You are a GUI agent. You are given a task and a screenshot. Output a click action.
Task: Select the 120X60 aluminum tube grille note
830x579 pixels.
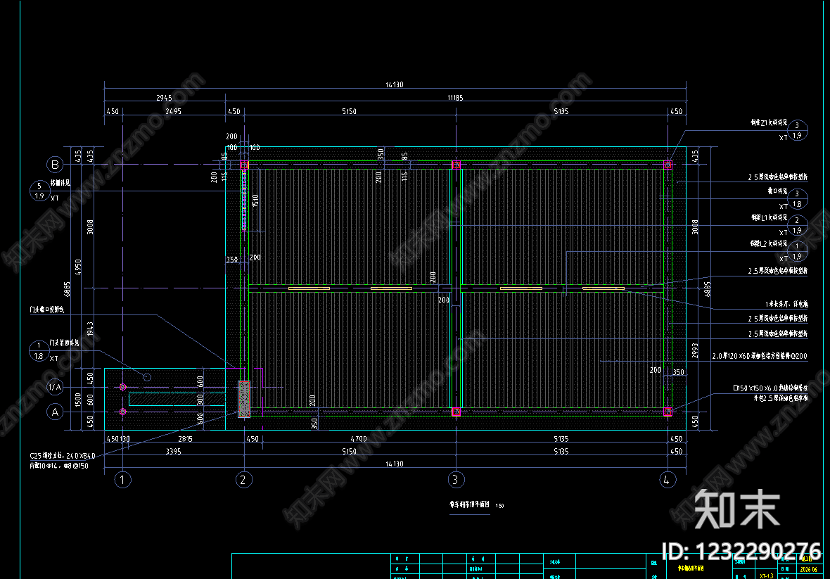760,356
